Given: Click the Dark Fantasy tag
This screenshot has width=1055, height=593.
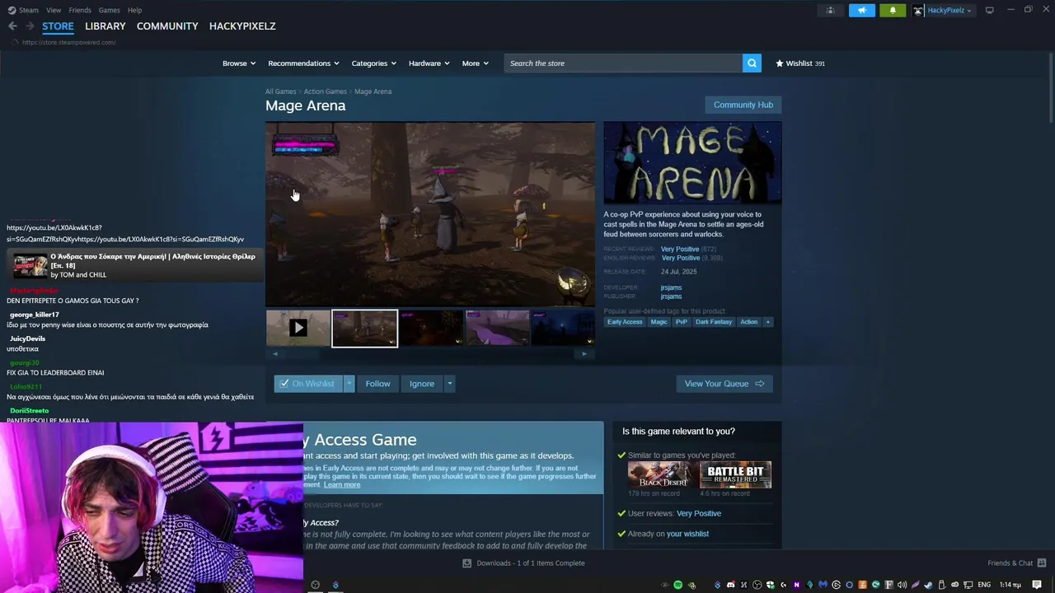Looking at the screenshot, I should tap(713, 322).
